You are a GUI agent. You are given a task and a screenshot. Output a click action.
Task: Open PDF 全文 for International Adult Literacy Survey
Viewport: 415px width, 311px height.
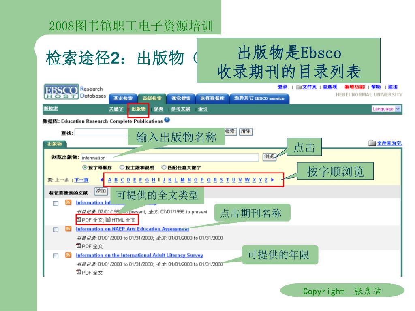(x=79, y=272)
